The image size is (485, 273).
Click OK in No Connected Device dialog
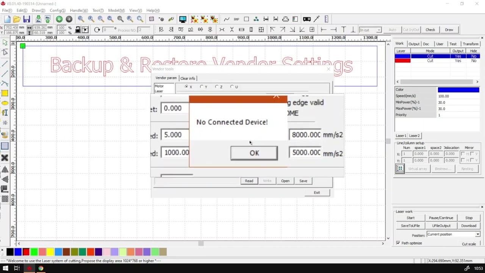pyautogui.click(x=254, y=153)
